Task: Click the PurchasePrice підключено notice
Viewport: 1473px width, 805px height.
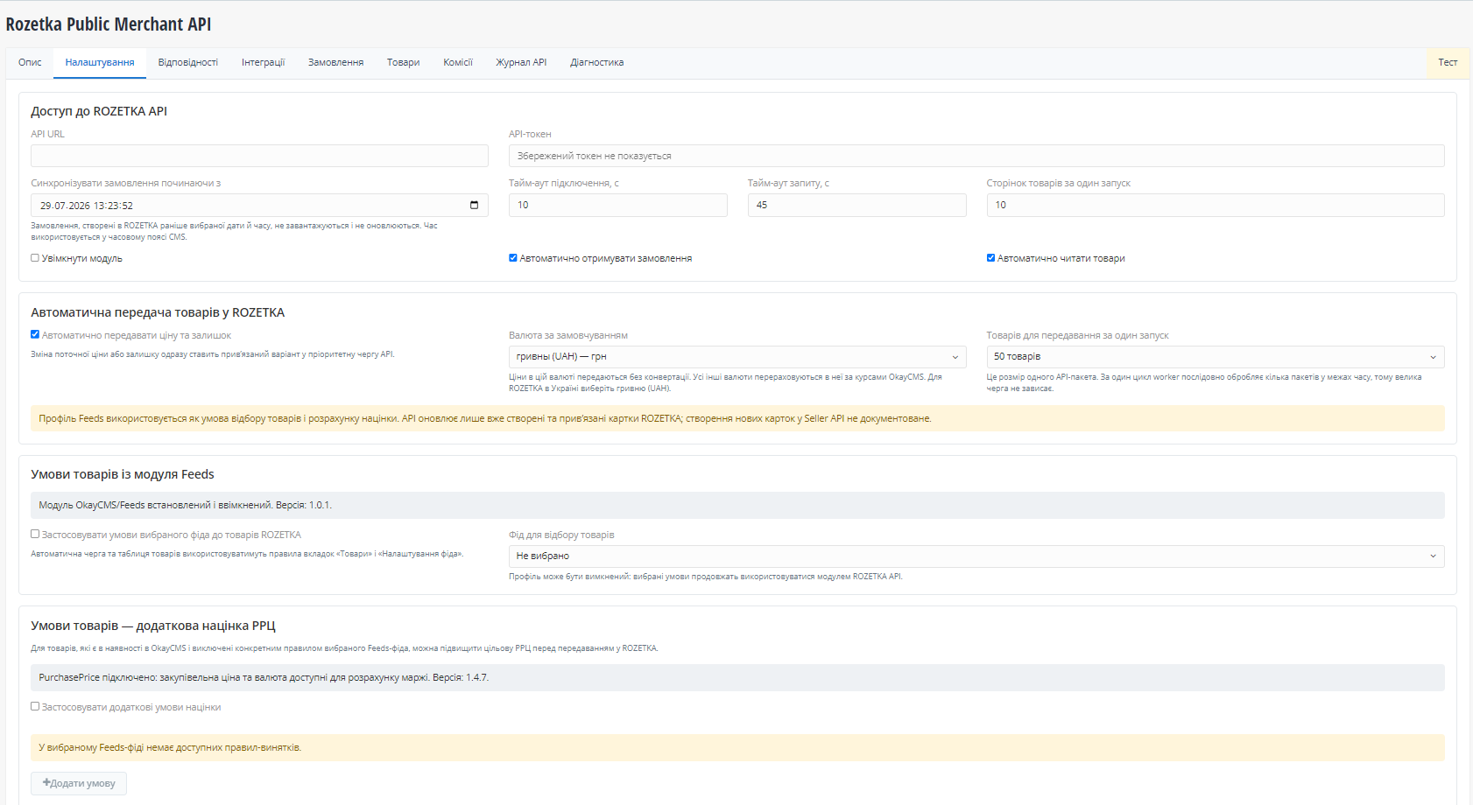Action: 737,677
